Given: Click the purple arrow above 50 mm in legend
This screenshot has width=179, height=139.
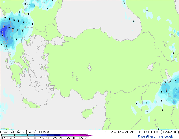Looking at the screenshot, I should coord(89,135).
